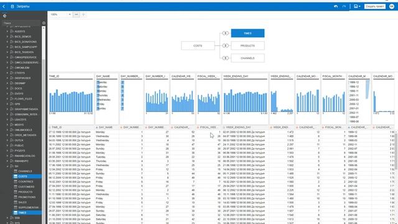Screen dimensions: 398x224
Task: Click the WEEK_ENDING_DAY table column header
Action: pyautogui.click(x=245, y=127)
